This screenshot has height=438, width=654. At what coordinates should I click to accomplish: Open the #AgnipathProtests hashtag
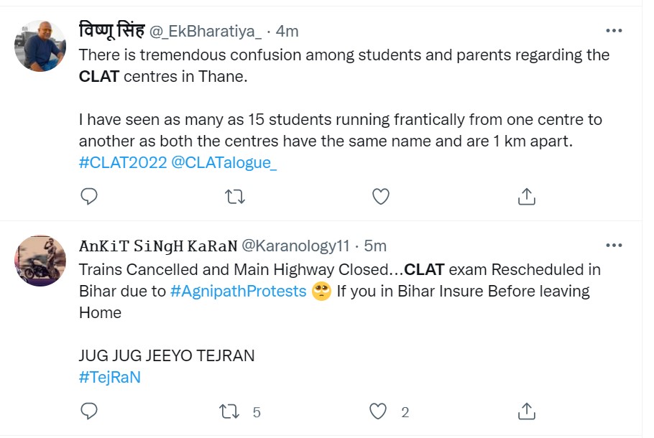tap(239, 292)
